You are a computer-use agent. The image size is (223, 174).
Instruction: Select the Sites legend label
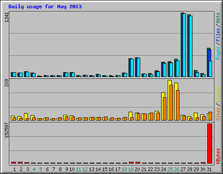point(218,114)
